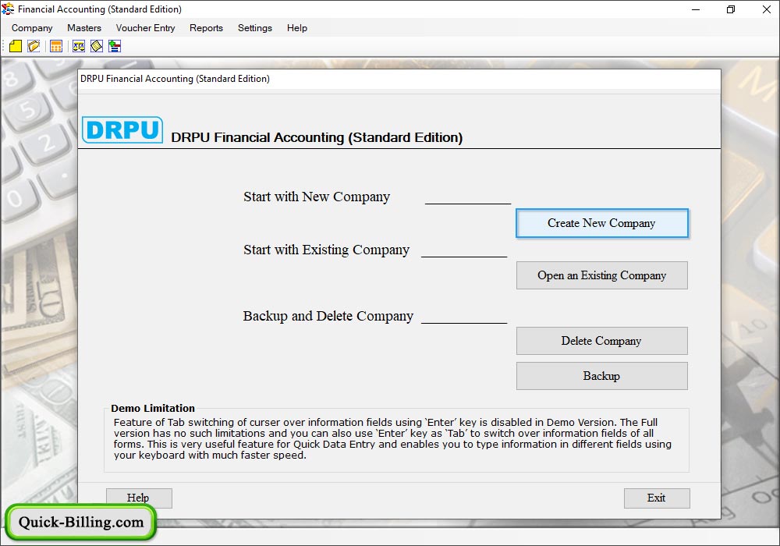The image size is (780, 546).
Task: Click the Exit button
Action: click(x=657, y=498)
